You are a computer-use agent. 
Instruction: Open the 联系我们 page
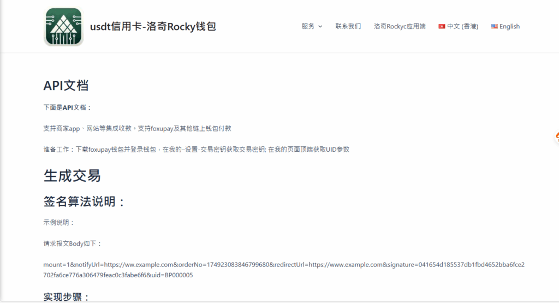348,26
